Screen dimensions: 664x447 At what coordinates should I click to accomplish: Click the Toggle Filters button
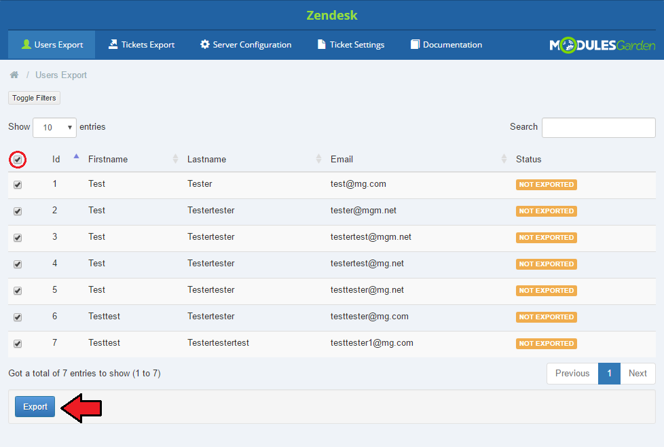[35, 98]
